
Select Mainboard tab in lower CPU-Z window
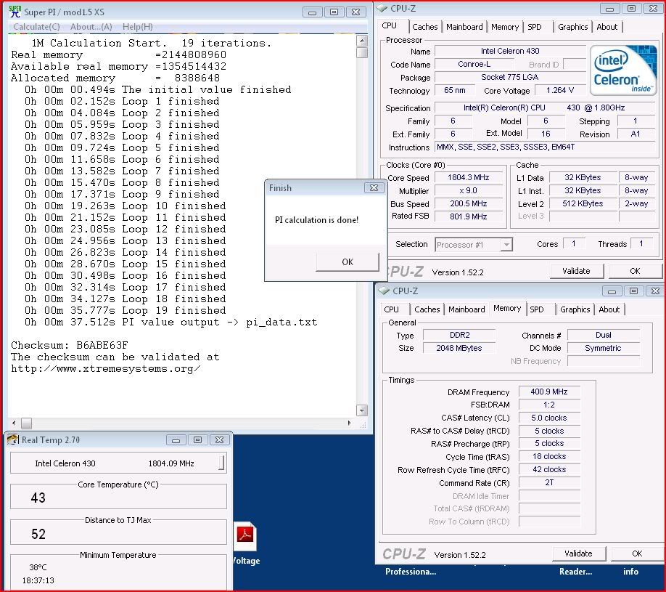point(466,309)
